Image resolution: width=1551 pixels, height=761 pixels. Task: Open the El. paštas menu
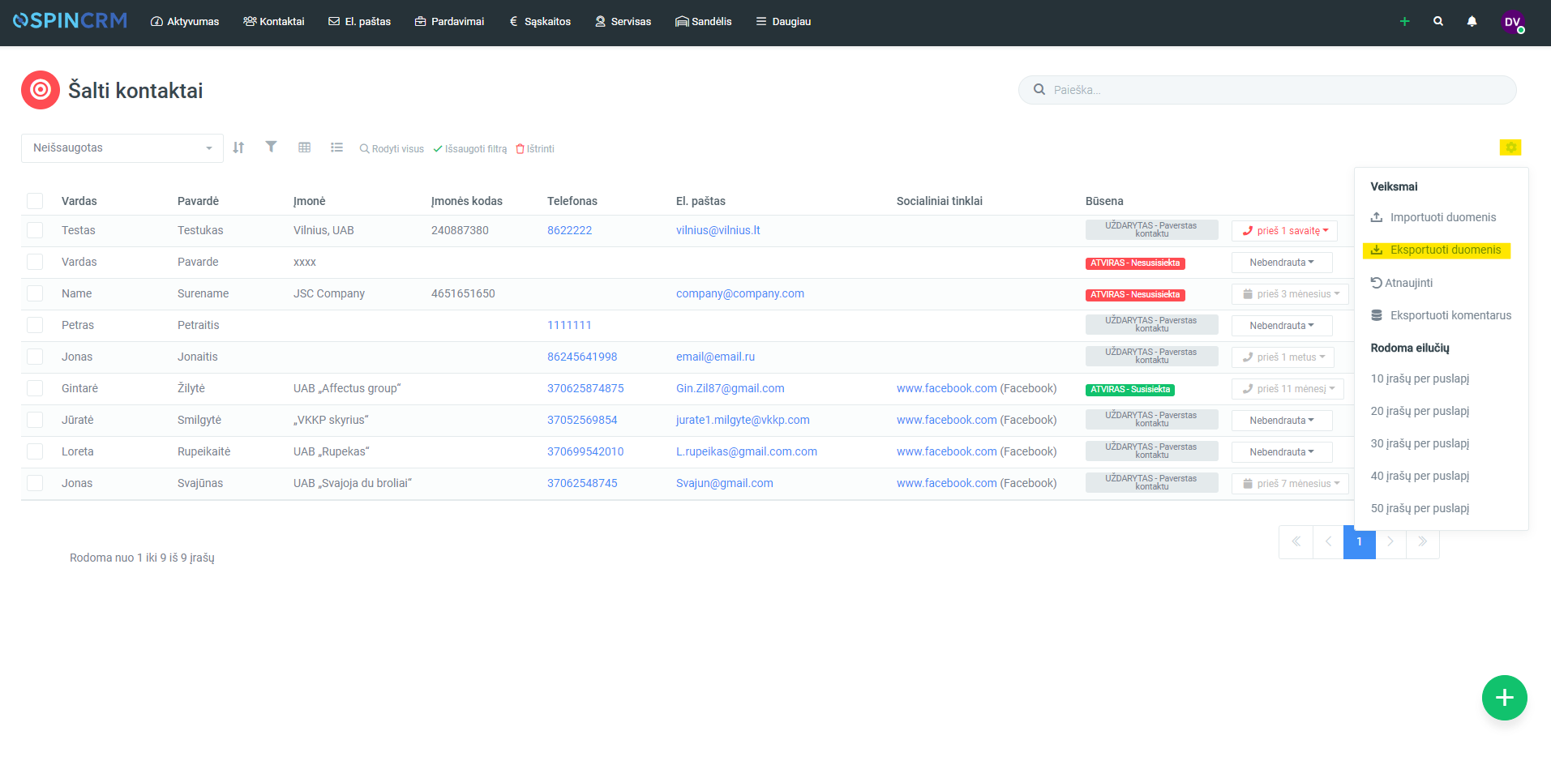(359, 22)
